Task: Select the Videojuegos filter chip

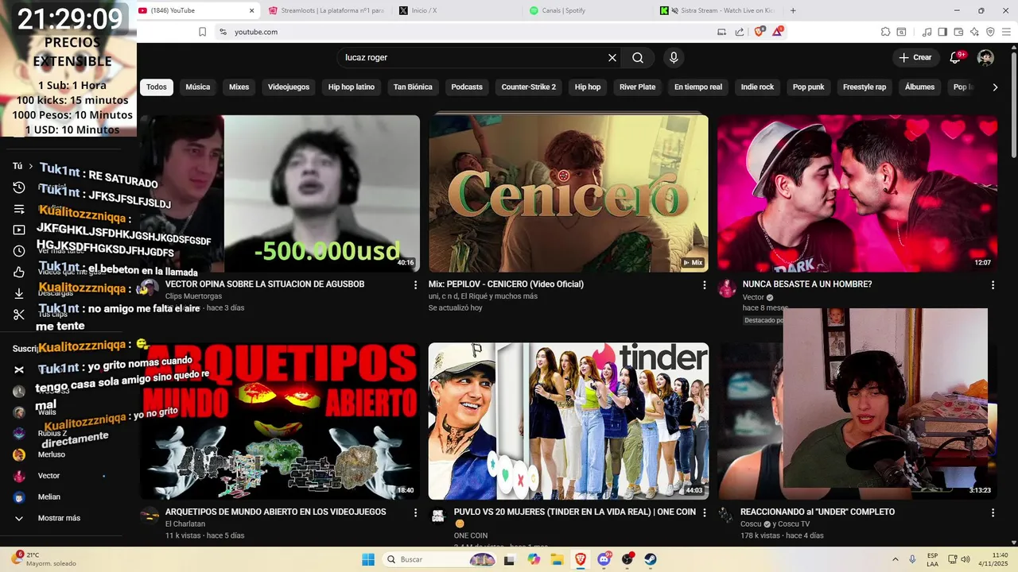Action: pyautogui.click(x=289, y=87)
